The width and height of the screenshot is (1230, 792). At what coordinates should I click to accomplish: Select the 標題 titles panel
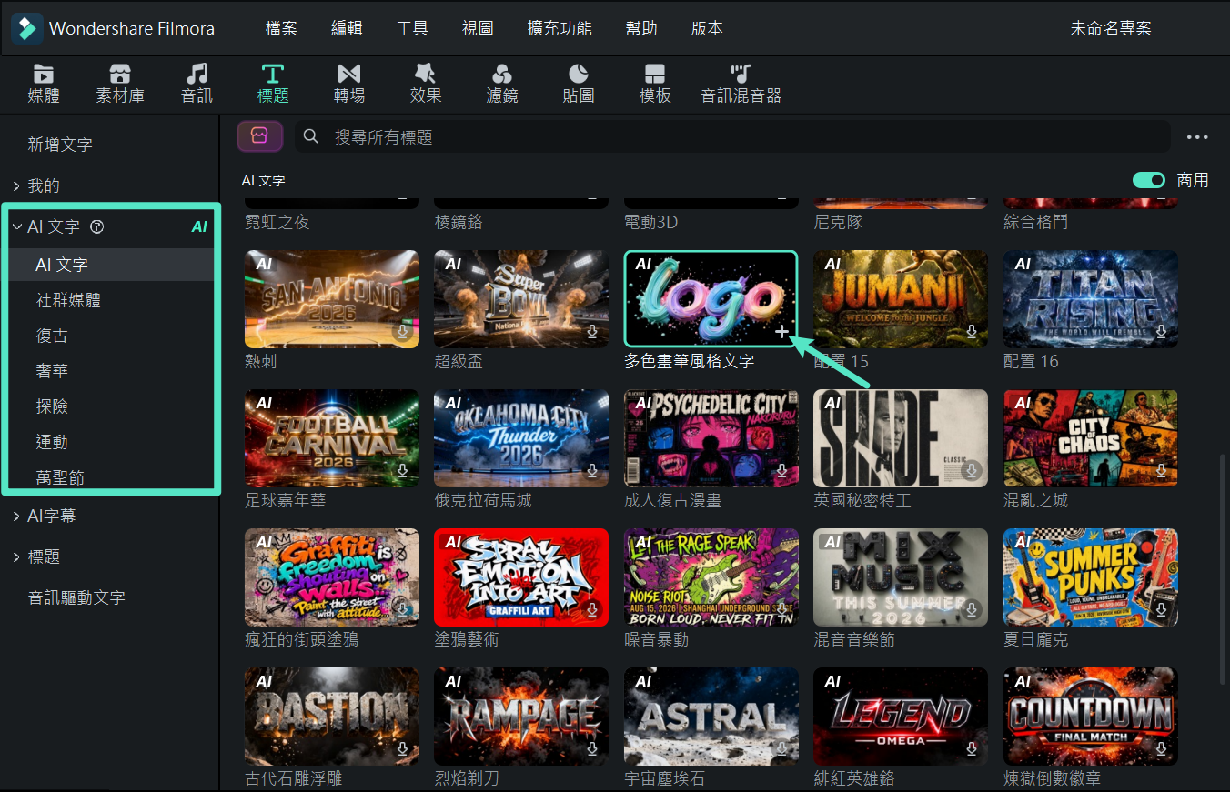tap(273, 83)
